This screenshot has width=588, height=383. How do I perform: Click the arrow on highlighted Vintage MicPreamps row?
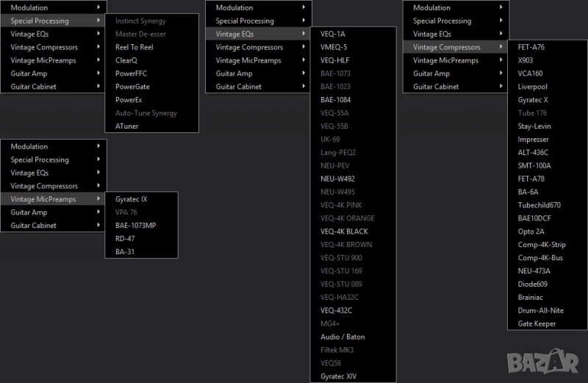(x=98, y=199)
